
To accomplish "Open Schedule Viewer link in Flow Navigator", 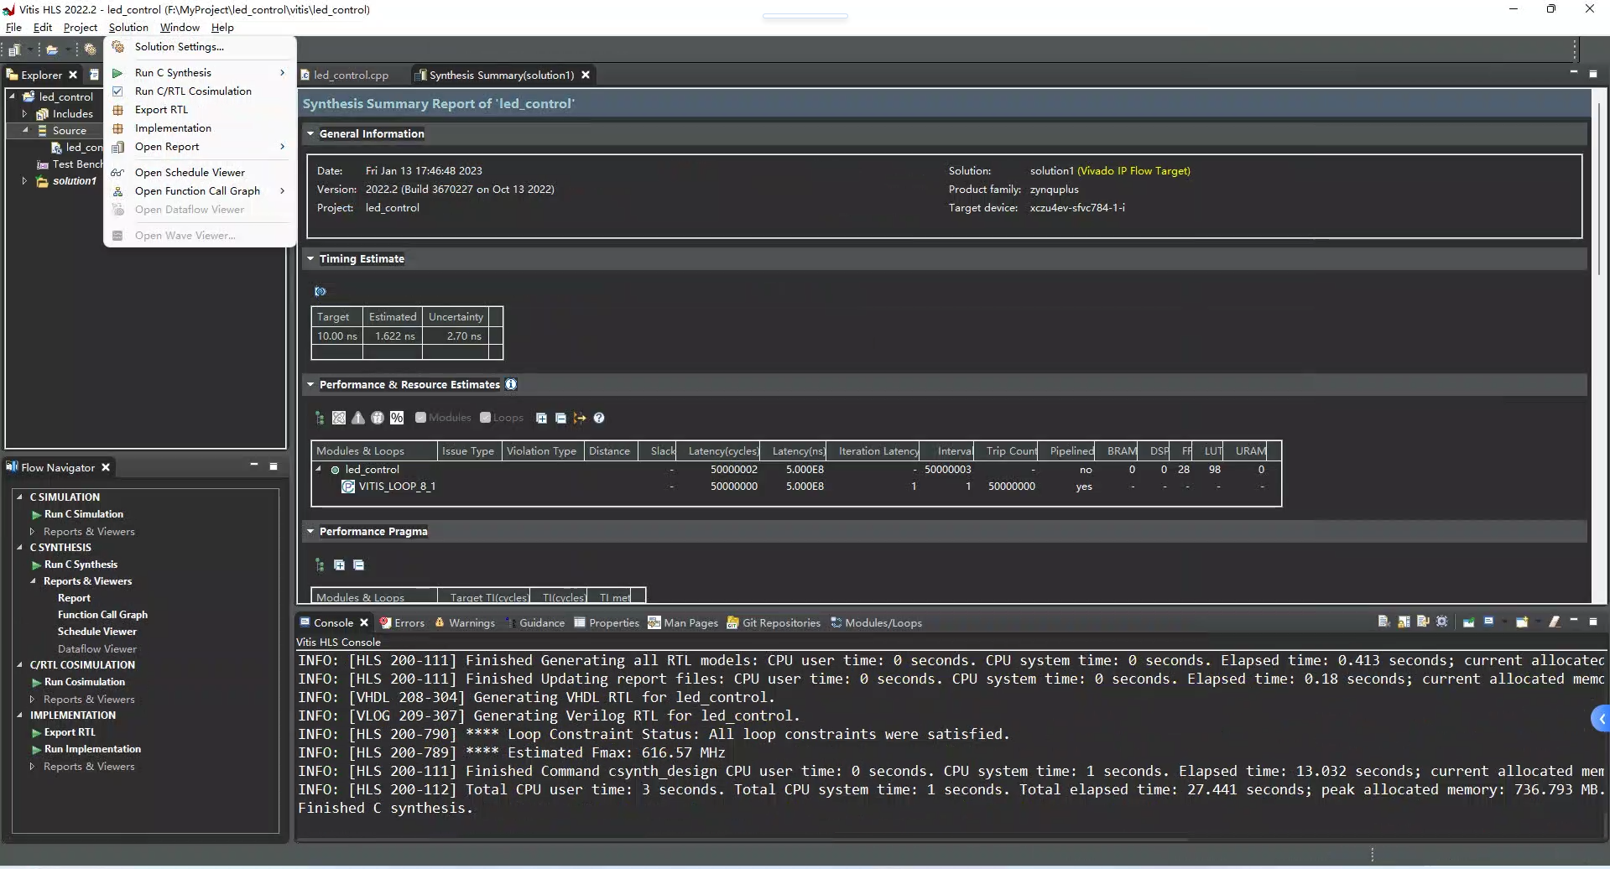I will coord(97,632).
